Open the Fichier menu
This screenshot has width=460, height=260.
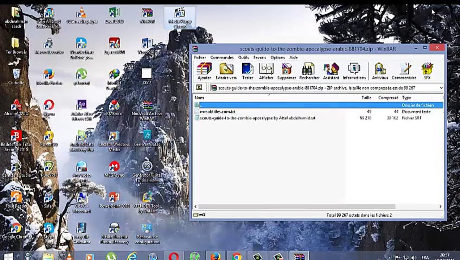[x=200, y=57]
